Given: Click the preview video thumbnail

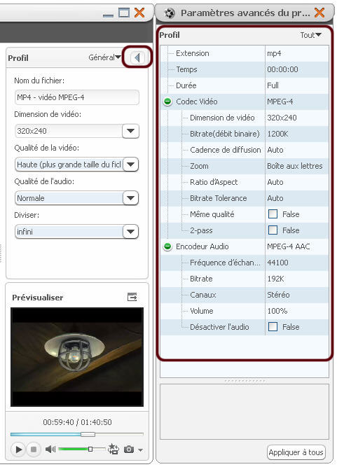Looking at the screenshot, I should 77,357.
